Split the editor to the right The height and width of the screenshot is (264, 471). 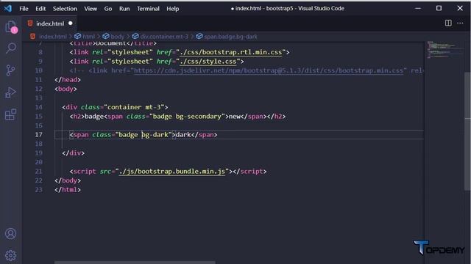point(448,23)
